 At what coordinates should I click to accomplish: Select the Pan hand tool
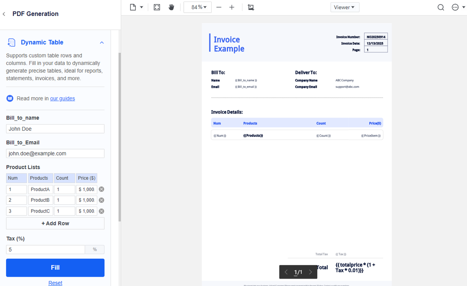click(171, 7)
